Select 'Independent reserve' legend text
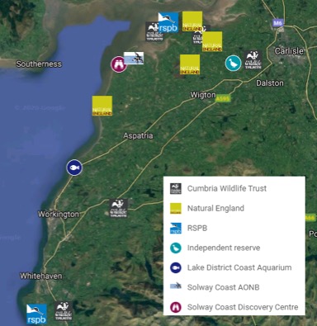 pos(224,248)
